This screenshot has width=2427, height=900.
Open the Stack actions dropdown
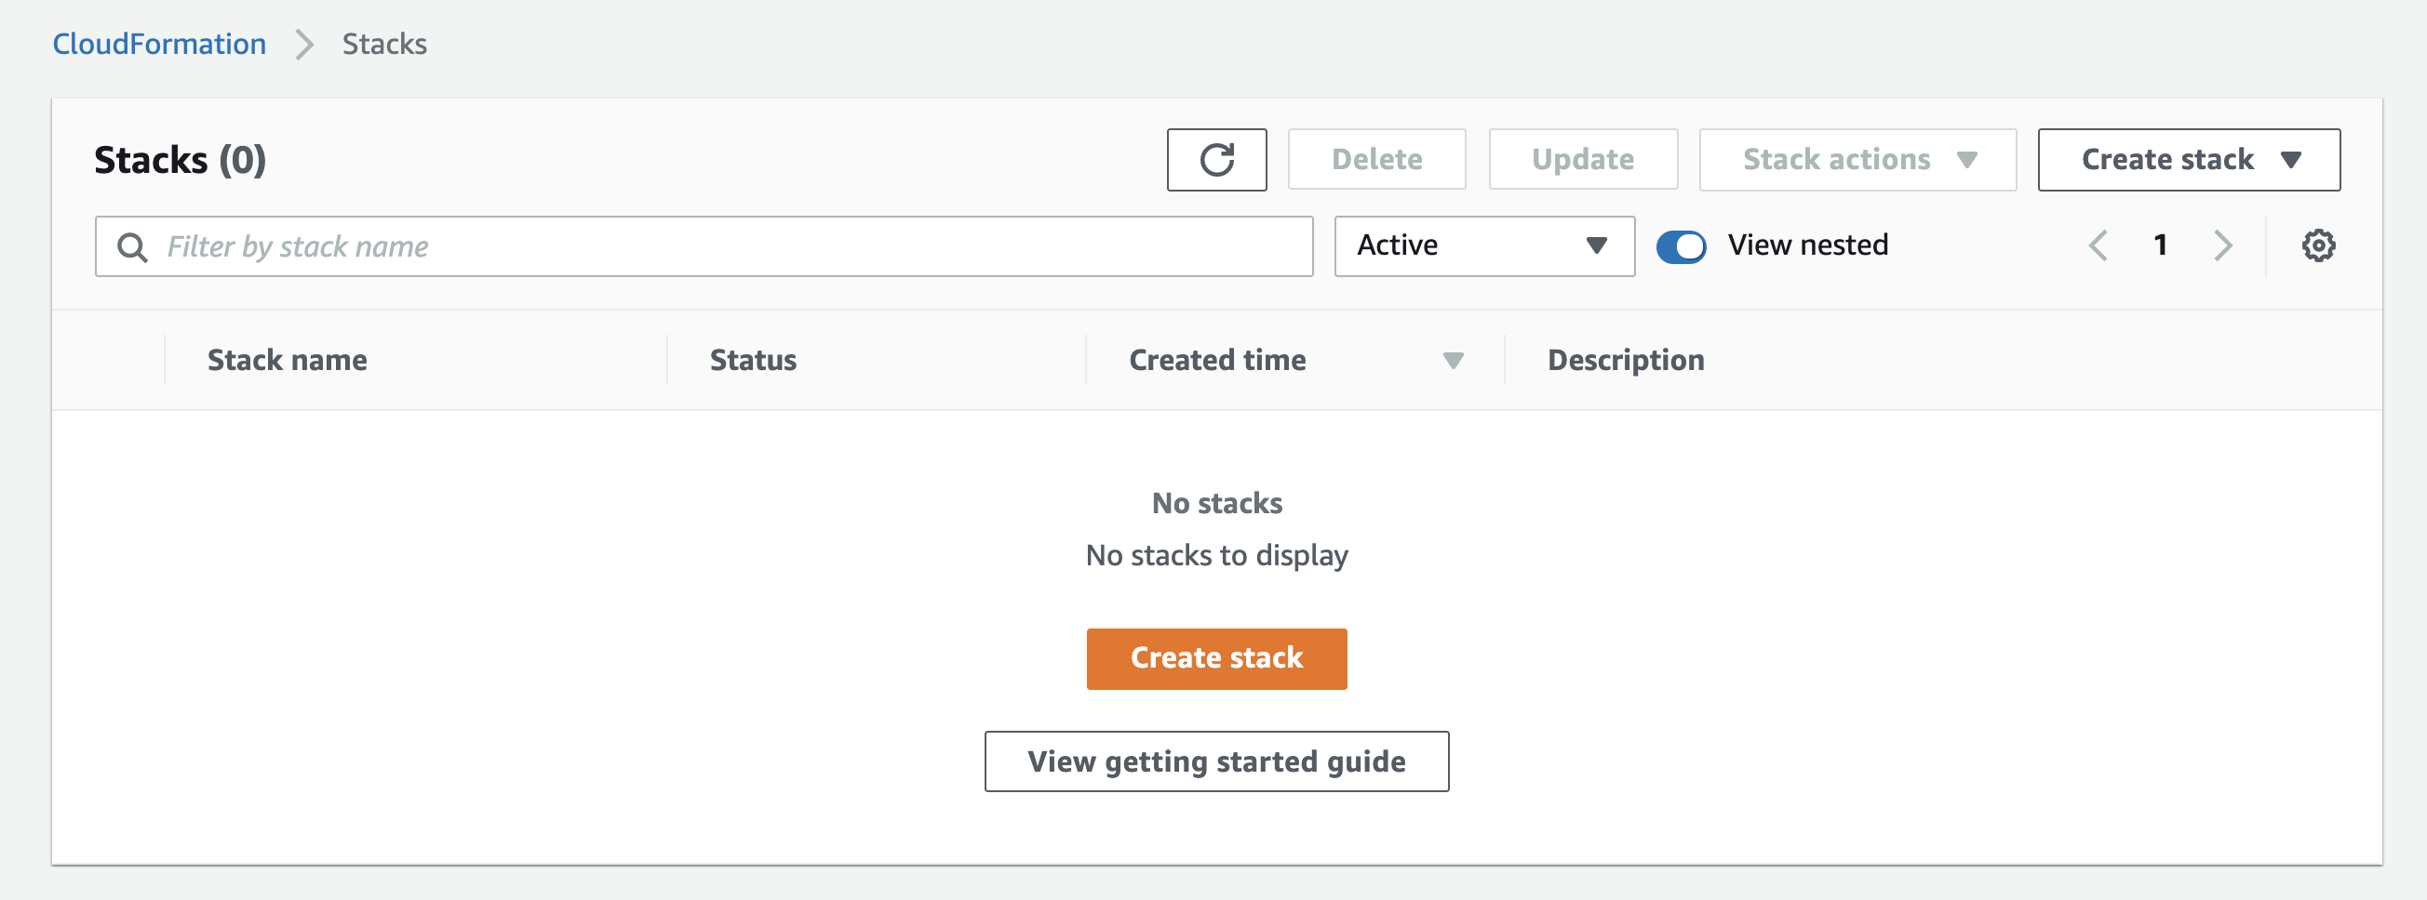point(1857,160)
